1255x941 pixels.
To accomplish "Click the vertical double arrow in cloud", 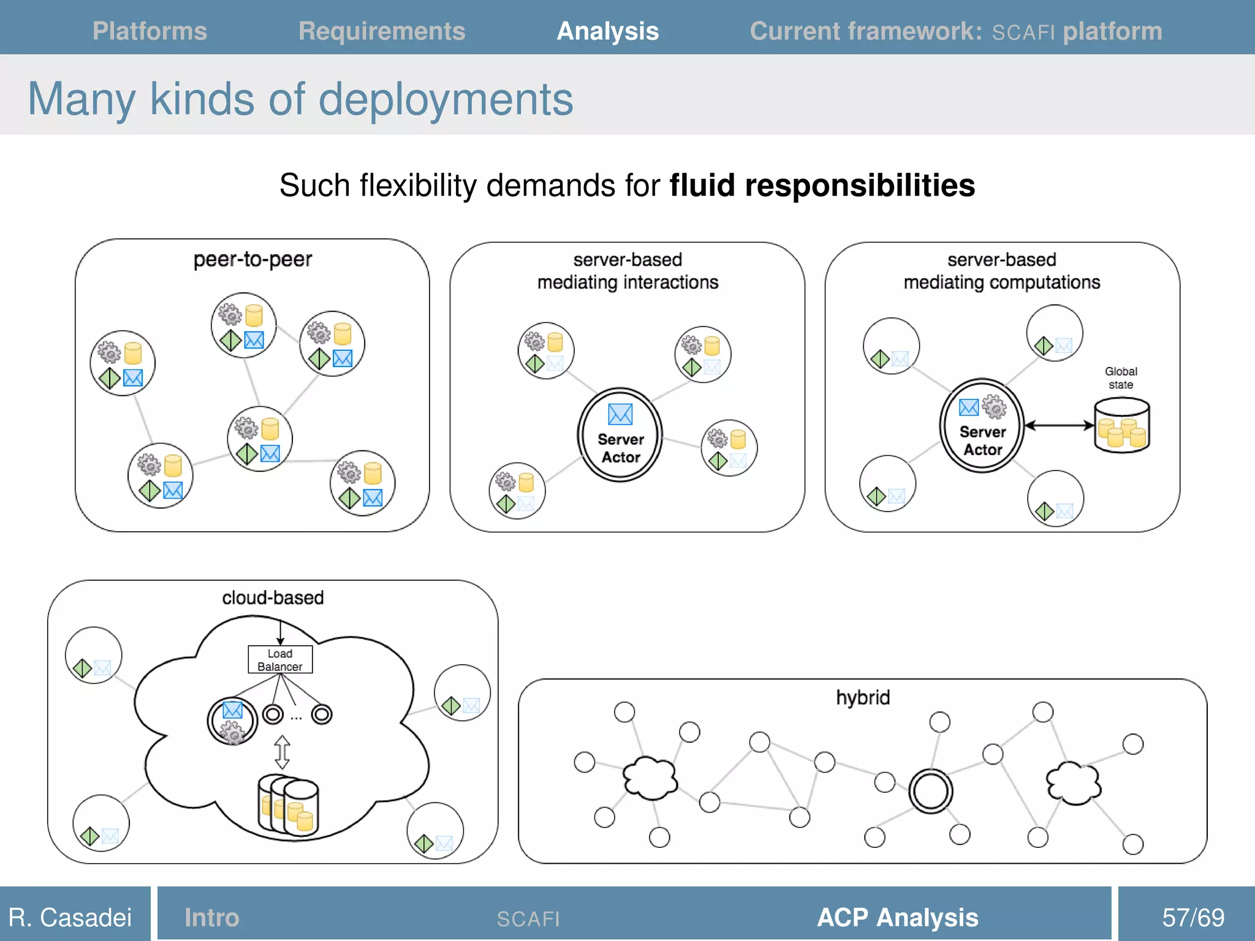I will click(282, 752).
